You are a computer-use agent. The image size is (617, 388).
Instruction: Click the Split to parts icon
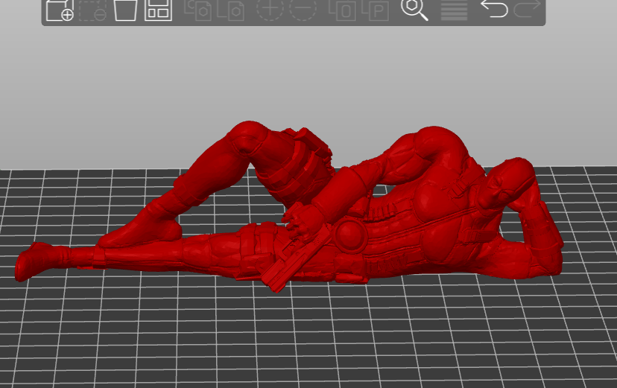pyautogui.click(x=375, y=10)
